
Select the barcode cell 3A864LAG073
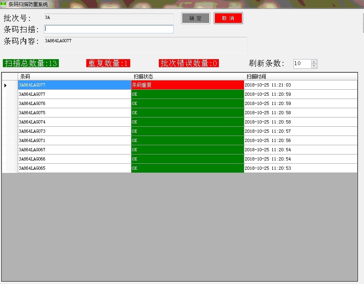pos(75,132)
